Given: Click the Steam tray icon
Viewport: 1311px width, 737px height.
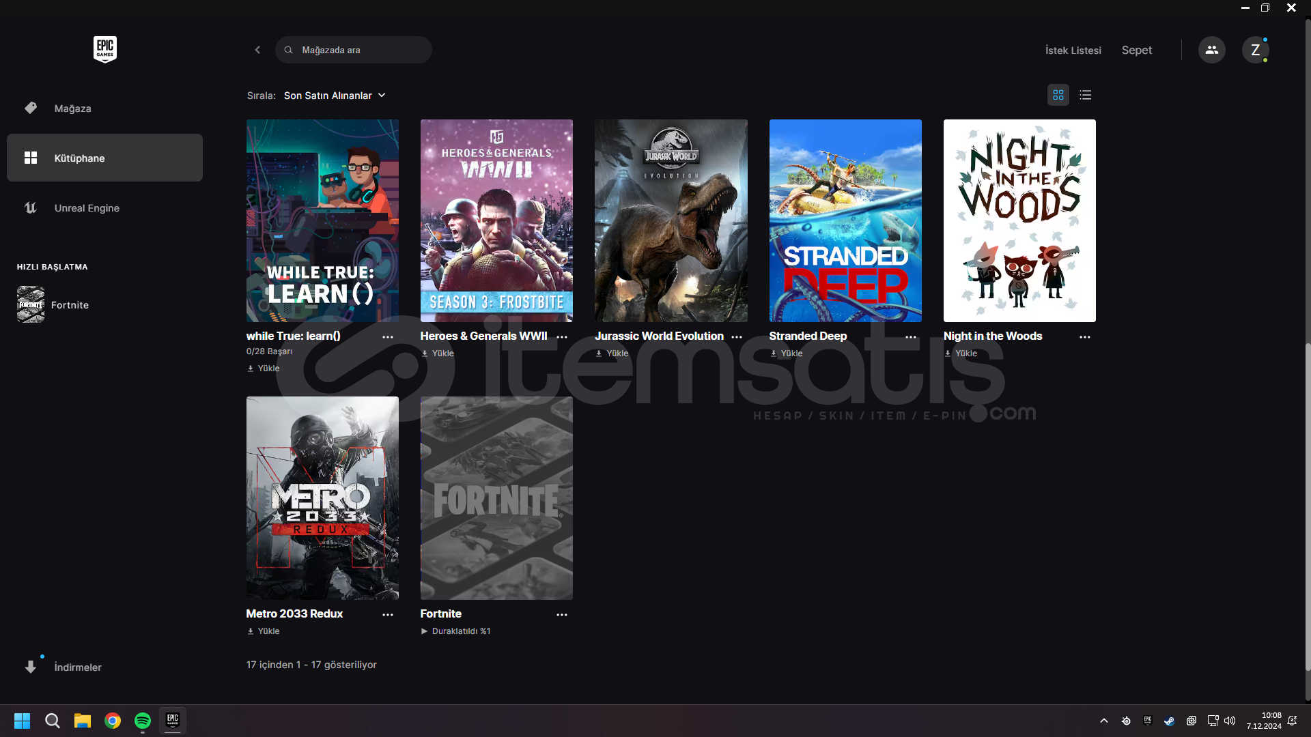Looking at the screenshot, I should [1169, 721].
